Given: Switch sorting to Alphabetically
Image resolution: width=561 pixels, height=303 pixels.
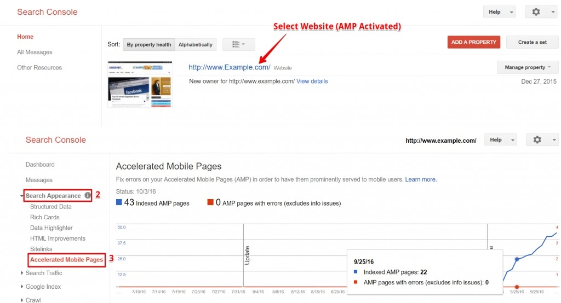Looking at the screenshot, I should click(196, 44).
